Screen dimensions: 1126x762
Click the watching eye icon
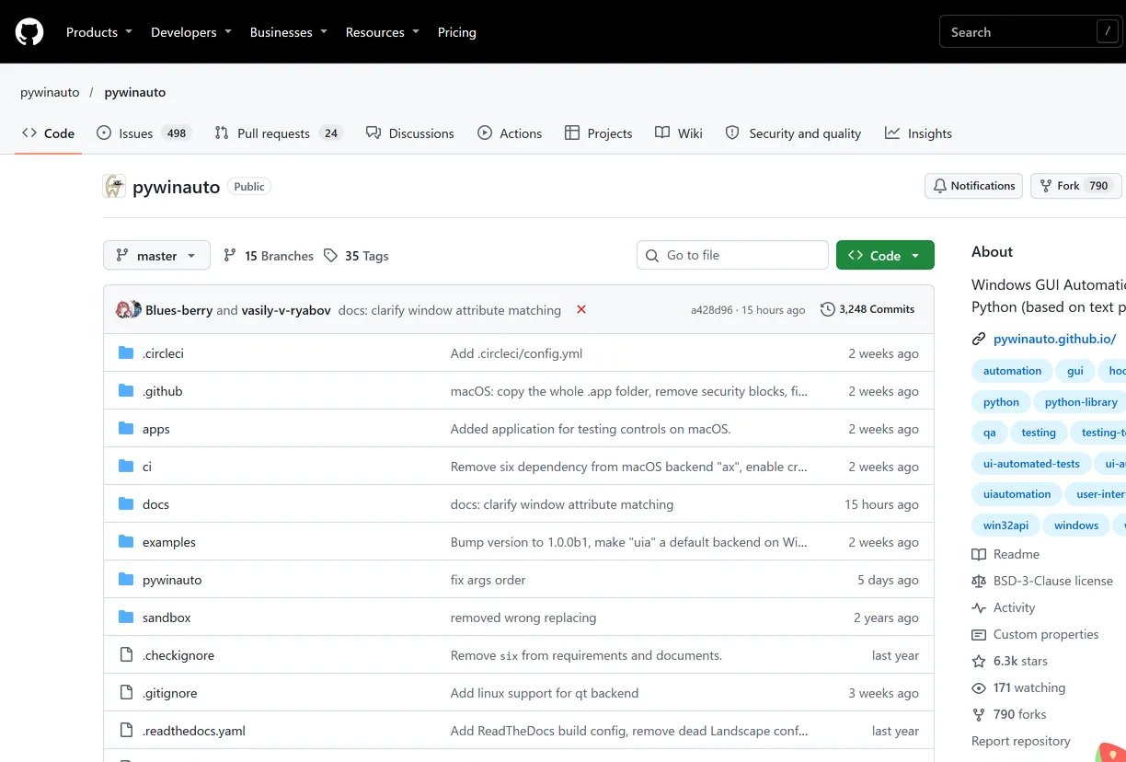point(979,687)
